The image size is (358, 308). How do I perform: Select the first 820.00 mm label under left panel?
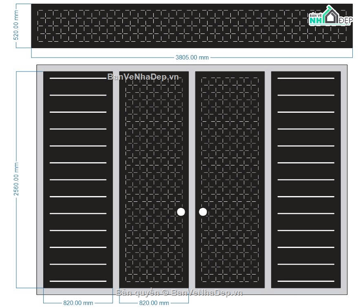[78, 303]
